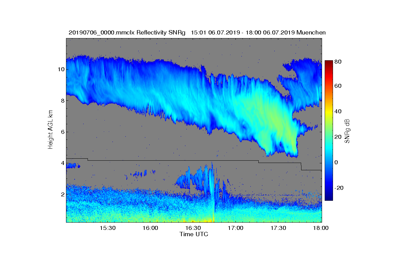Click the height tick label 6
398x265 pixels.
tap(62, 132)
